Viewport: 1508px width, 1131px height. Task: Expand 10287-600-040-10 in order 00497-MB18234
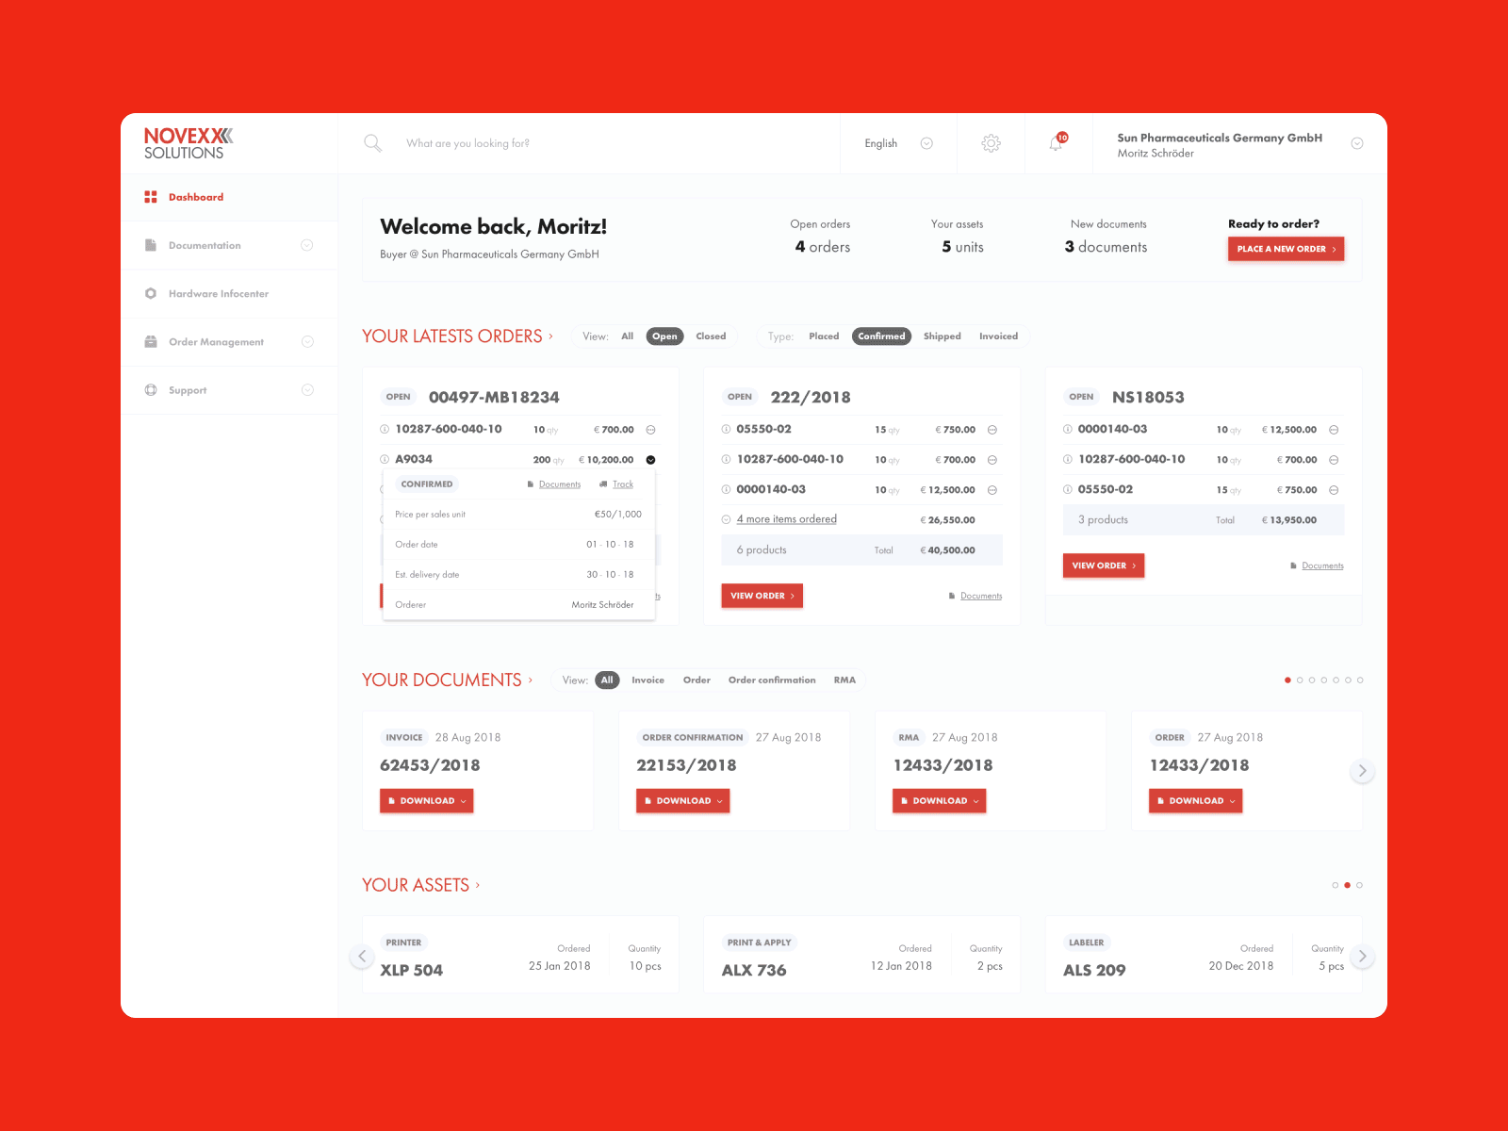[x=650, y=430]
